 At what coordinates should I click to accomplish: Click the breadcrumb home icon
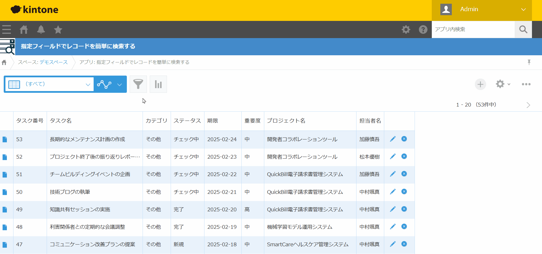pyautogui.click(x=4, y=62)
